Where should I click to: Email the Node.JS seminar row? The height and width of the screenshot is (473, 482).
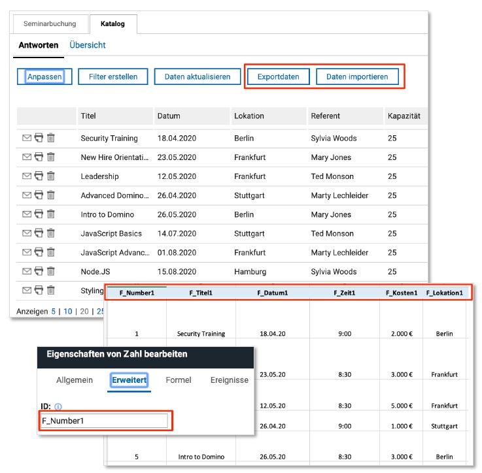click(x=27, y=271)
